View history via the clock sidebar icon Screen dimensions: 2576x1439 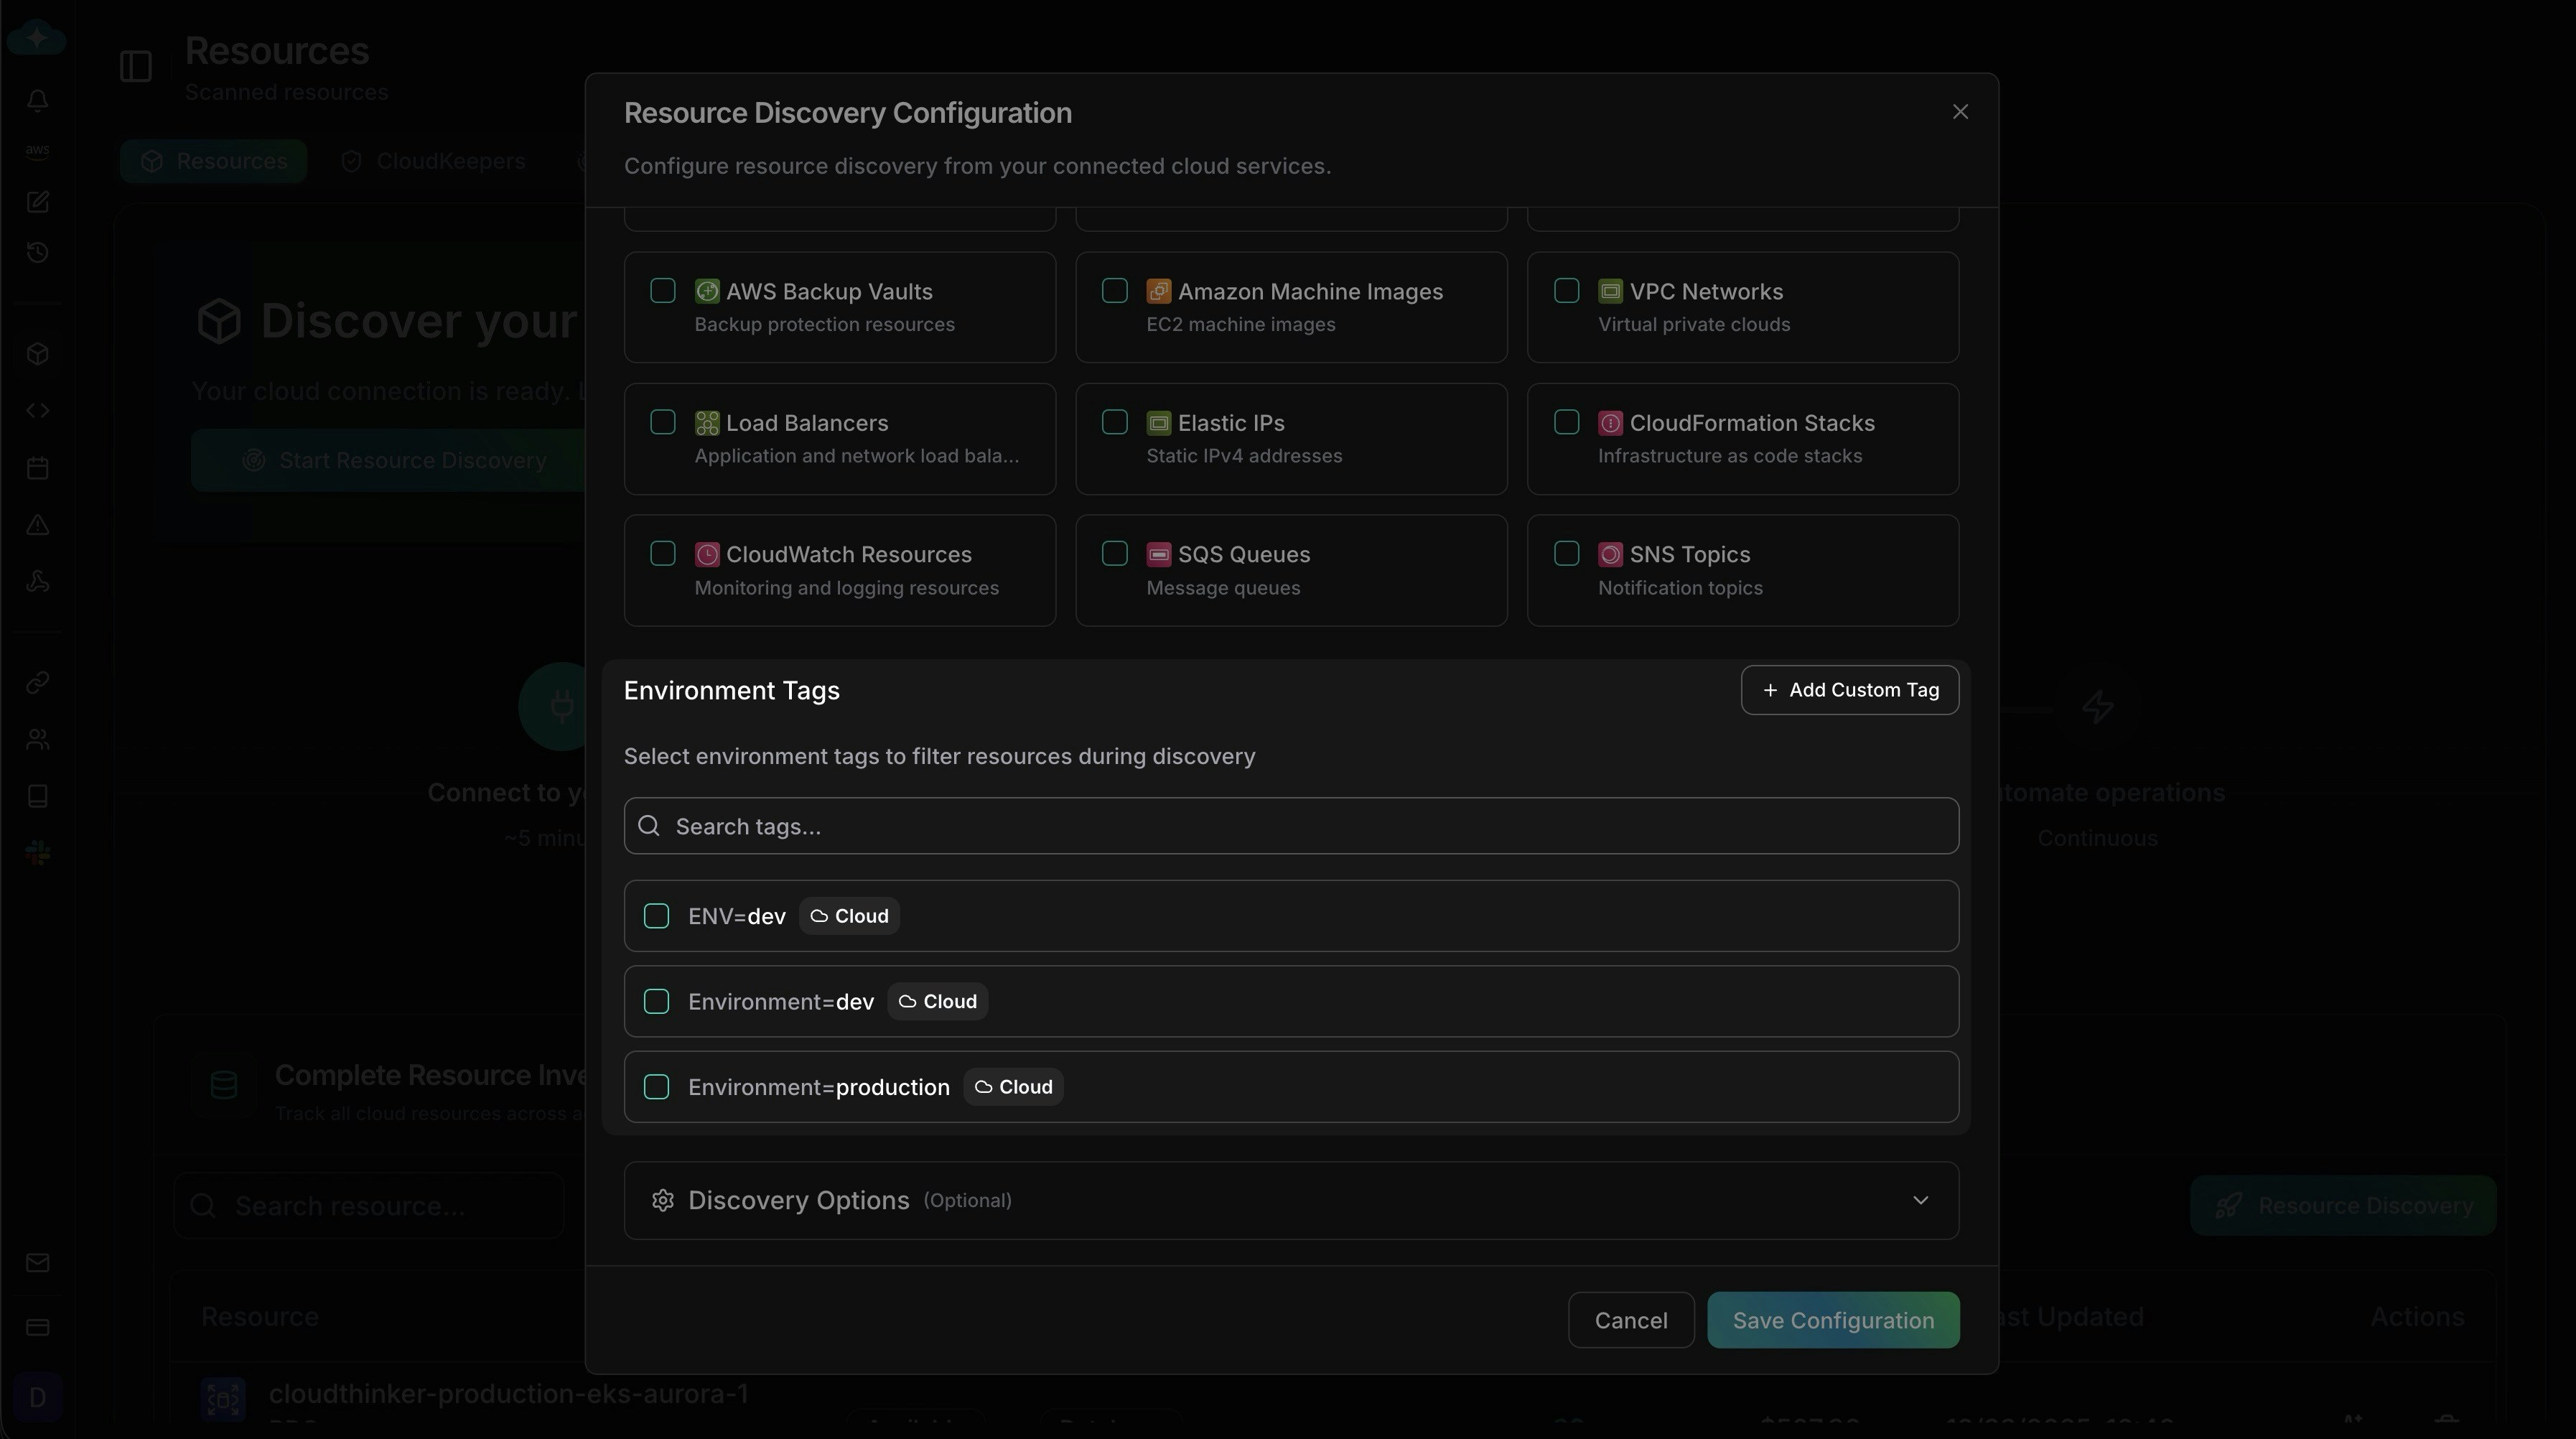tap(37, 252)
